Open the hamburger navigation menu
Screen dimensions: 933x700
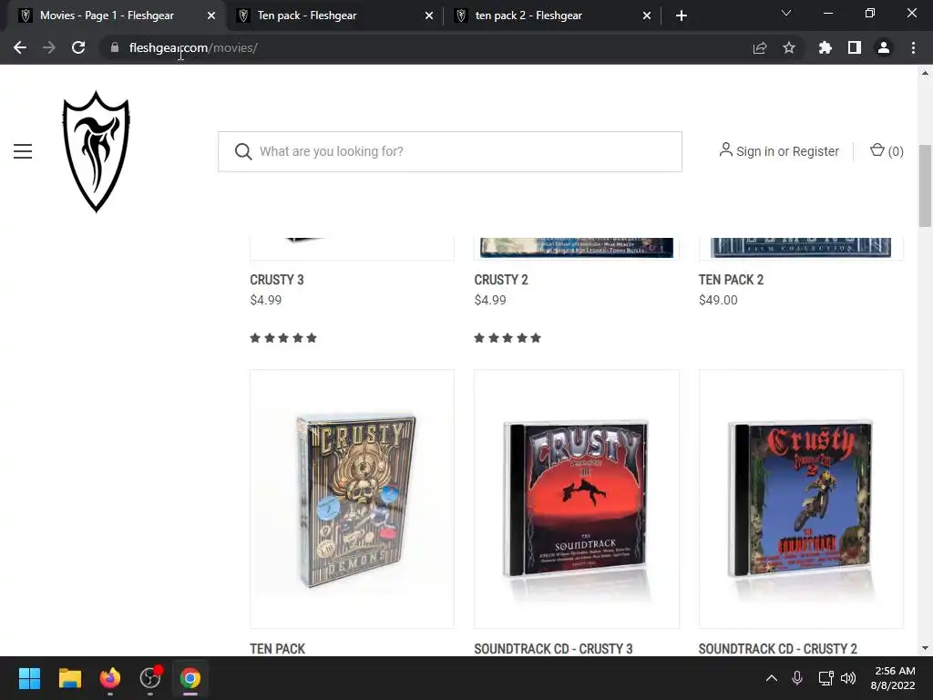(x=23, y=151)
